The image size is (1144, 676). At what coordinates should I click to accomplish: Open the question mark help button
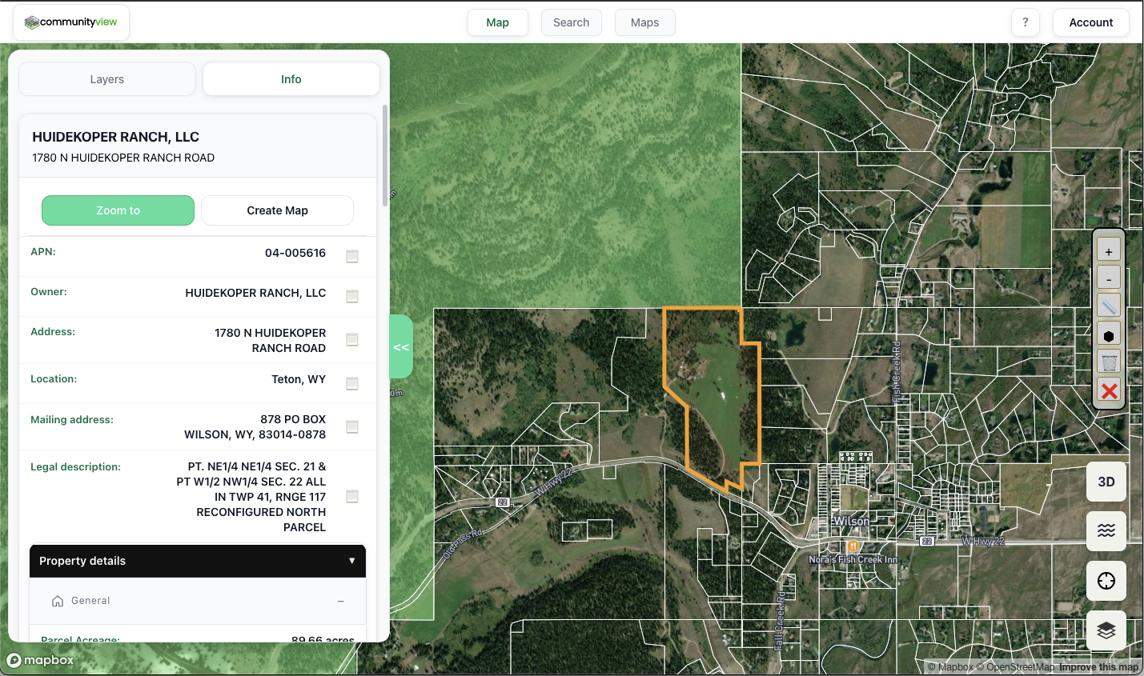pyautogui.click(x=1026, y=22)
